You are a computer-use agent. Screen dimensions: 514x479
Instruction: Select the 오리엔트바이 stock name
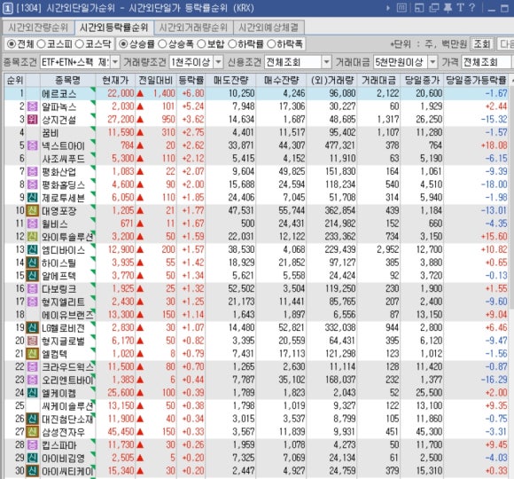(67, 380)
